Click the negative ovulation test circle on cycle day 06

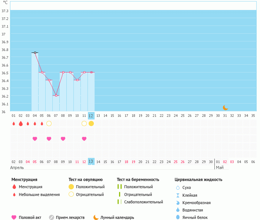49,123
